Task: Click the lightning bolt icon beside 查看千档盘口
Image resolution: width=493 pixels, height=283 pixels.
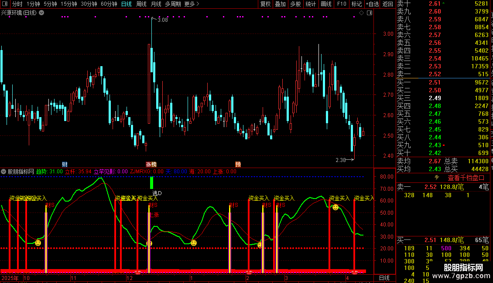Action: click(437, 178)
